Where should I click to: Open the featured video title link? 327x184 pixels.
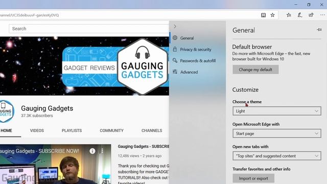[144, 147]
